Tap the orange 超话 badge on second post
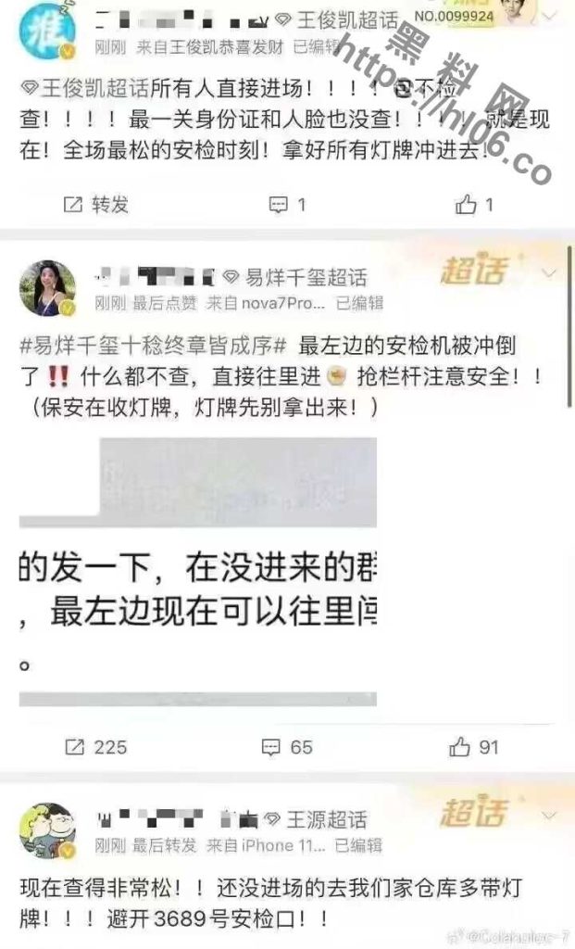Screen dimensions: 575x949 (x=474, y=270)
